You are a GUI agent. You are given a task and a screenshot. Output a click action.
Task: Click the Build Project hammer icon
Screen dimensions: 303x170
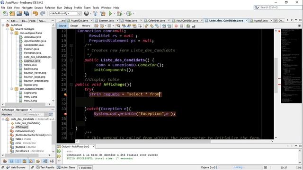pyautogui.click(x=96, y=14)
